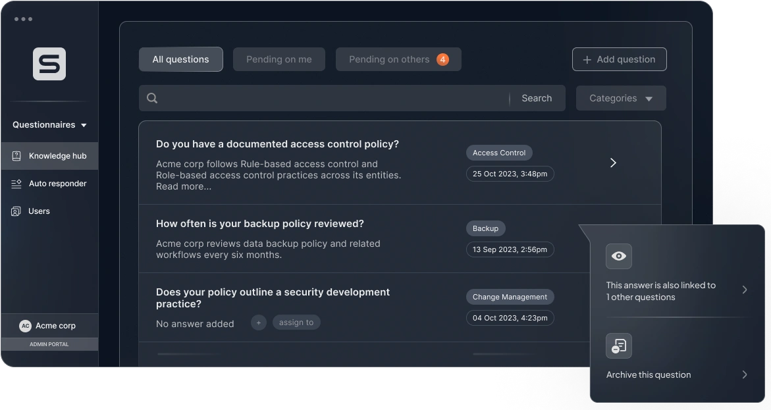Viewport: 771px width, 410px height.
Task: Select the Auto responder sidebar icon
Action: [16, 184]
